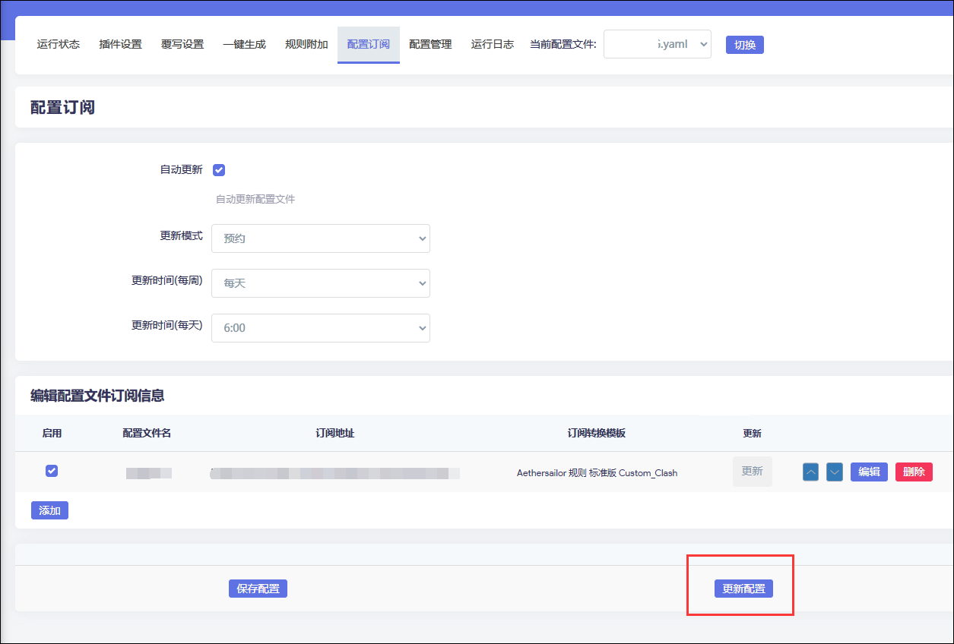Click the highlighted 更新配置 update button
The height and width of the screenshot is (644, 954).
click(x=743, y=589)
